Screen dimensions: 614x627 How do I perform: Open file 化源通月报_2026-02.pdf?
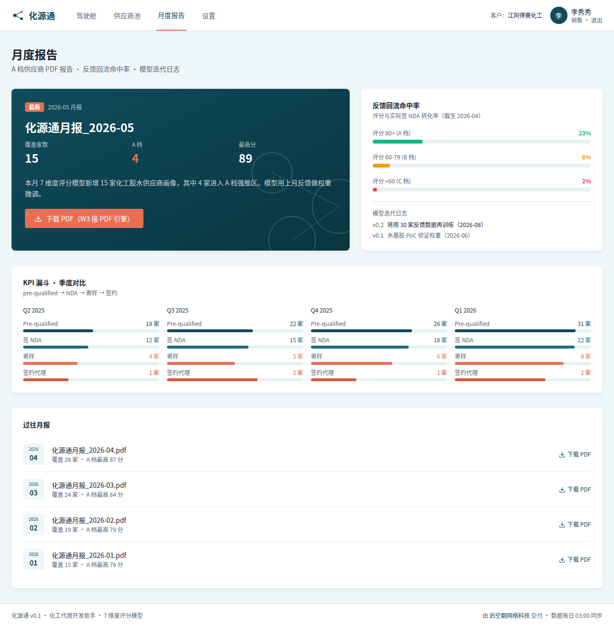[89, 520]
